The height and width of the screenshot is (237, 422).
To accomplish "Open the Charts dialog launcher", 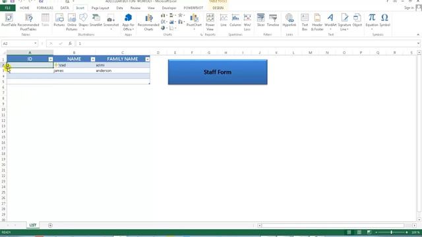I will tap(201, 35).
